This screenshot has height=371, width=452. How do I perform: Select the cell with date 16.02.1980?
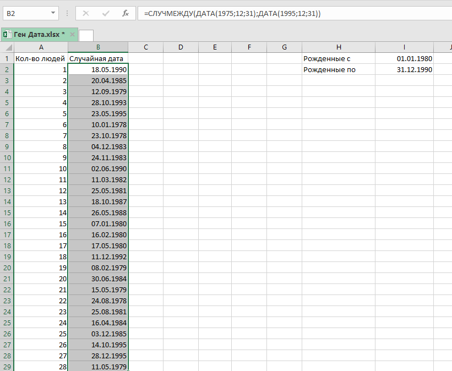click(x=98, y=234)
